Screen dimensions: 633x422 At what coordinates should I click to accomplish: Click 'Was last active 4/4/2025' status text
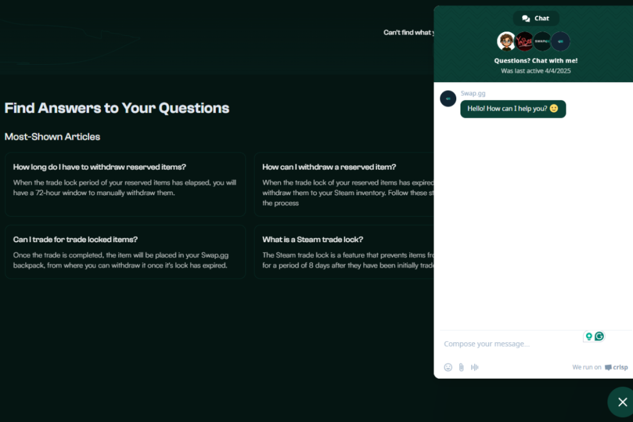tap(536, 70)
